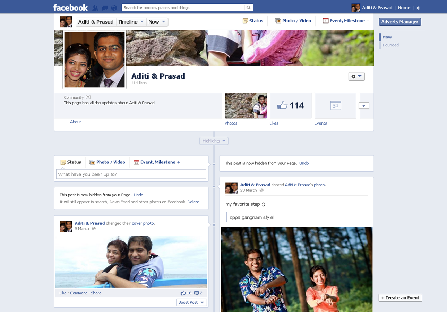The image size is (447, 312).
Task: Click the search magnifier button
Action: (249, 8)
